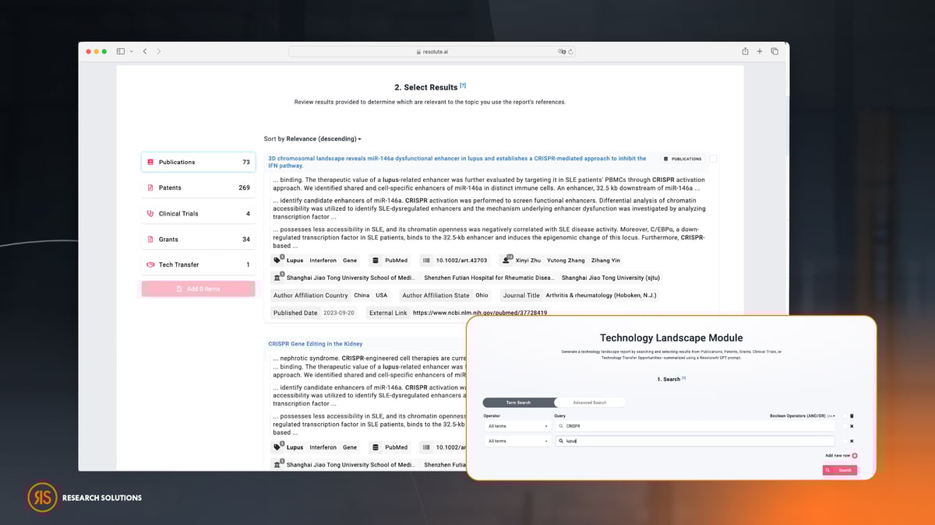Remove the lupus query row with its X icon
Image resolution: width=935 pixels, height=525 pixels.
pyautogui.click(x=852, y=441)
